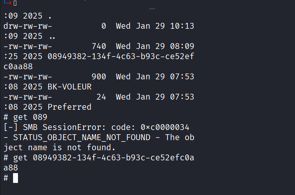Click the 'Wed Jan 29 10:13' timestamp
The width and height of the screenshot is (295, 195).
coord(155,26)
